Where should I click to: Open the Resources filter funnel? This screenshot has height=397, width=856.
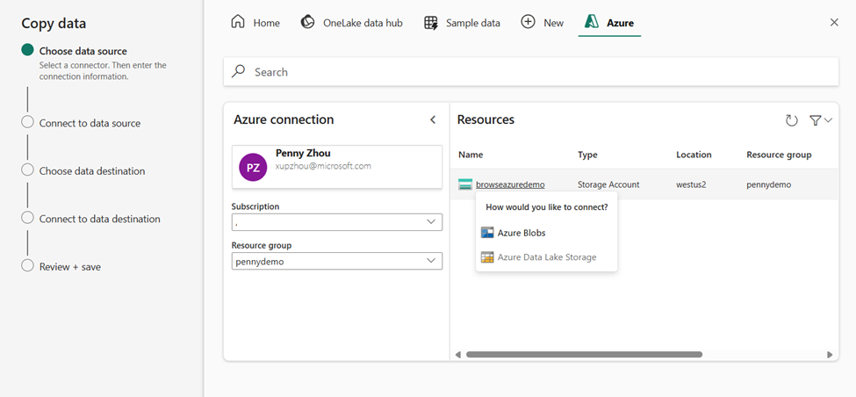point(815,120)
